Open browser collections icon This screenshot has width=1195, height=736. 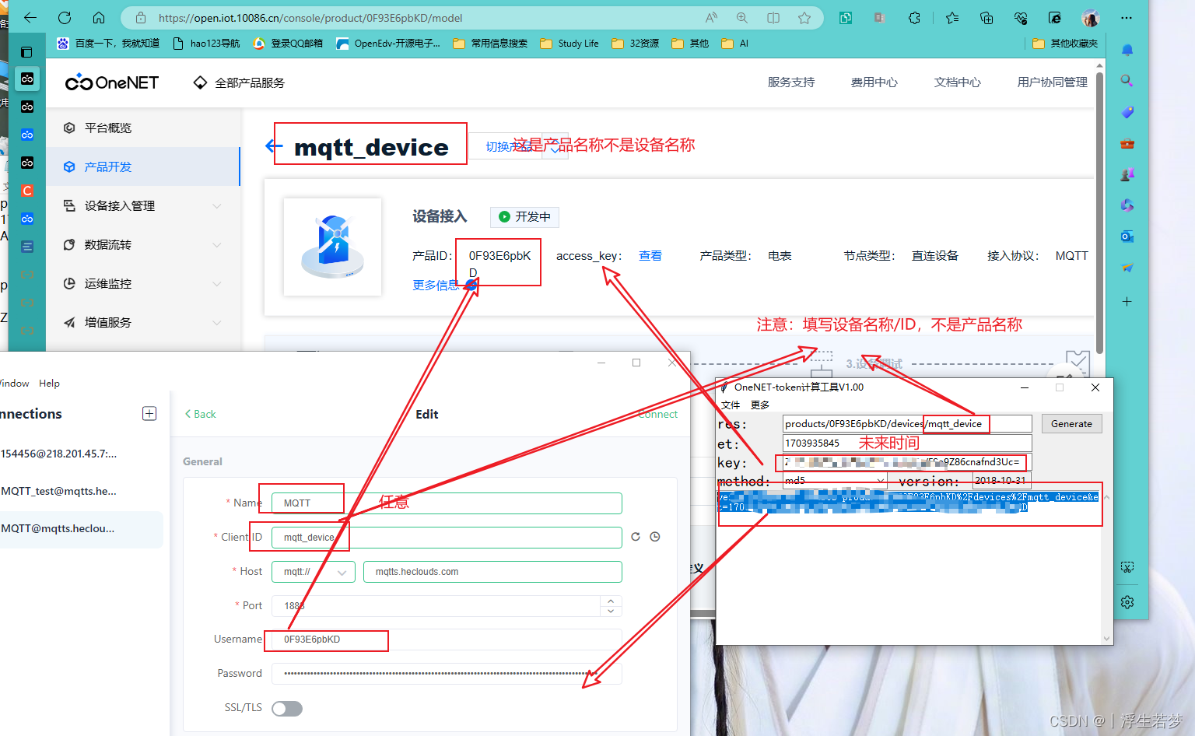click(986, 17)
